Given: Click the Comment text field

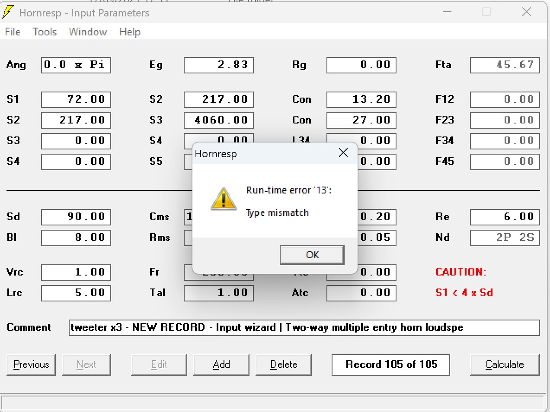Looking at the screenshot, I should (304, 327).
